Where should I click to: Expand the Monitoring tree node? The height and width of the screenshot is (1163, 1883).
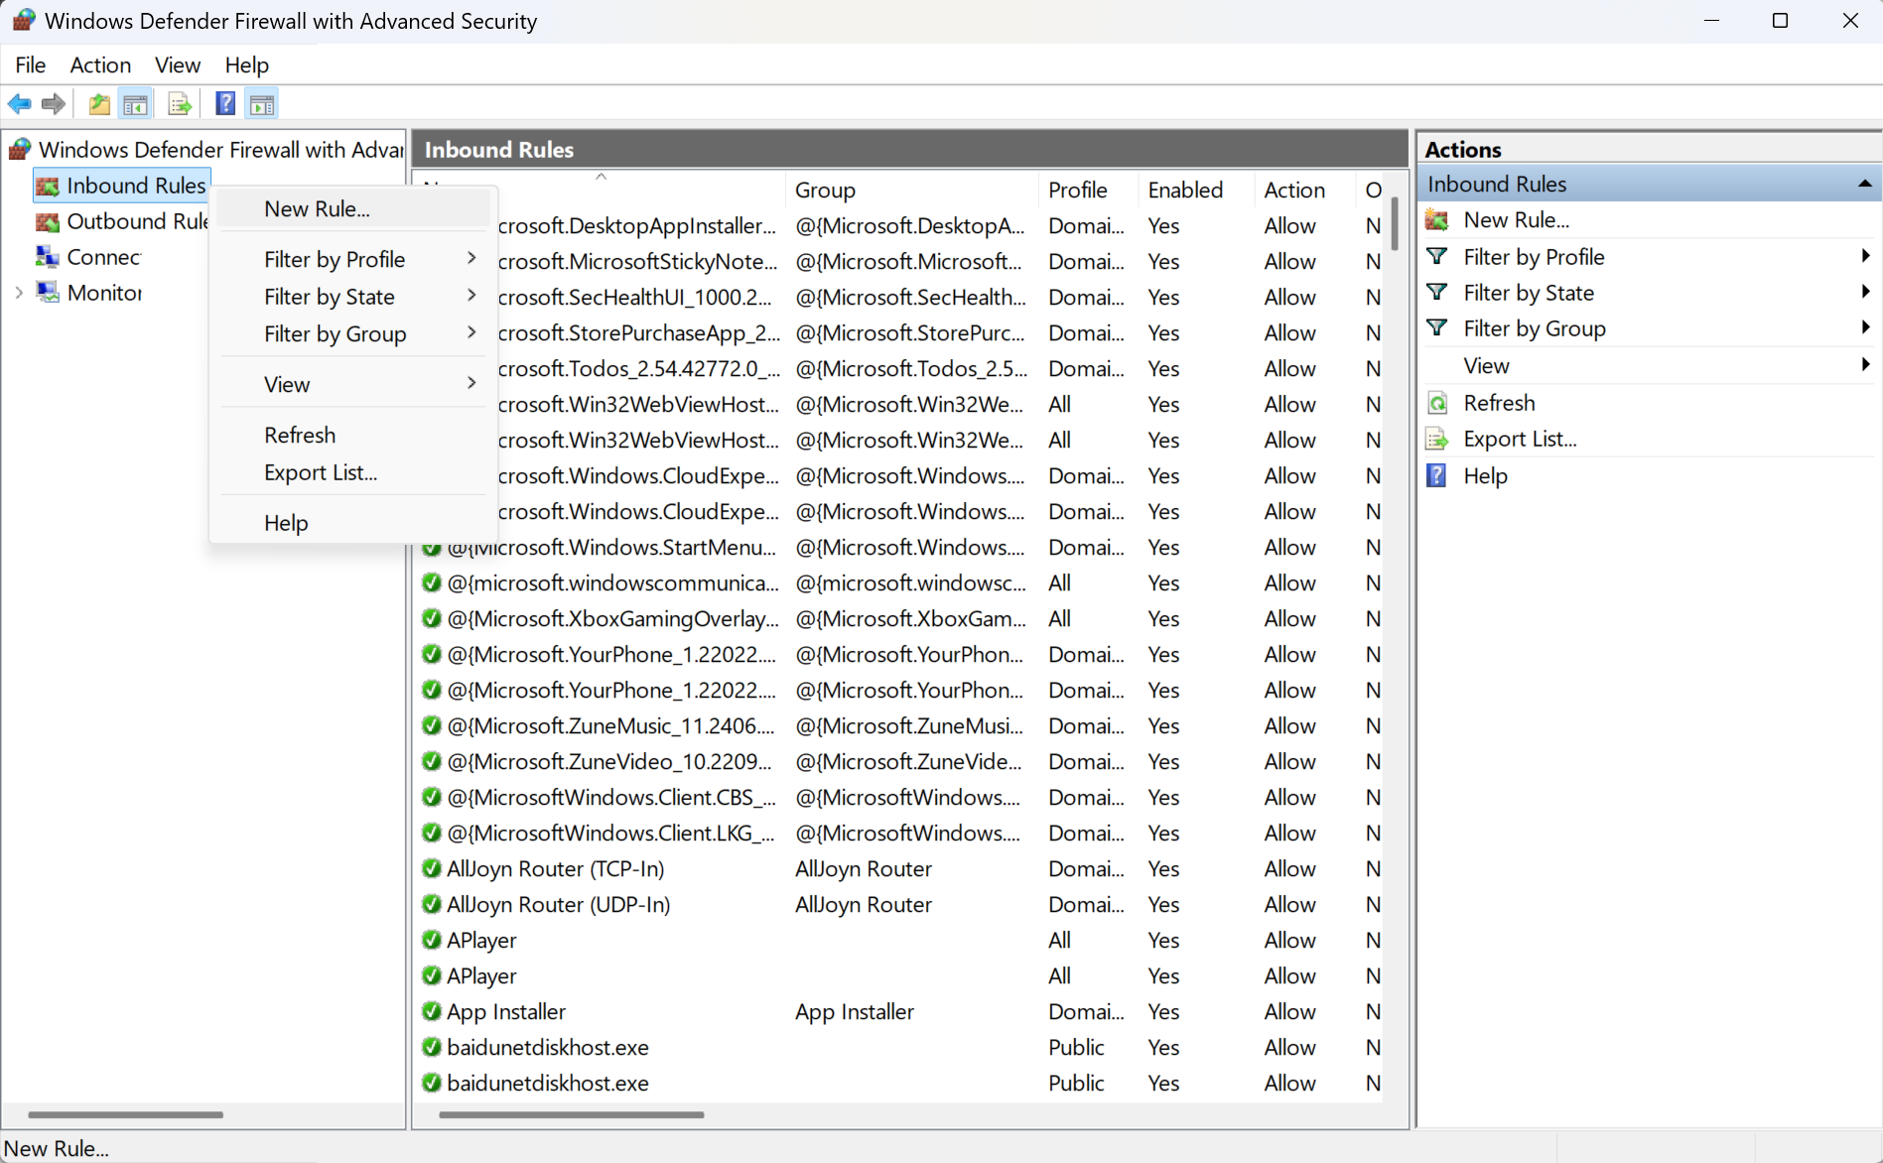19,293
